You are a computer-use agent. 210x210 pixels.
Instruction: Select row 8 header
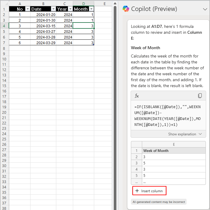[4, 48]
